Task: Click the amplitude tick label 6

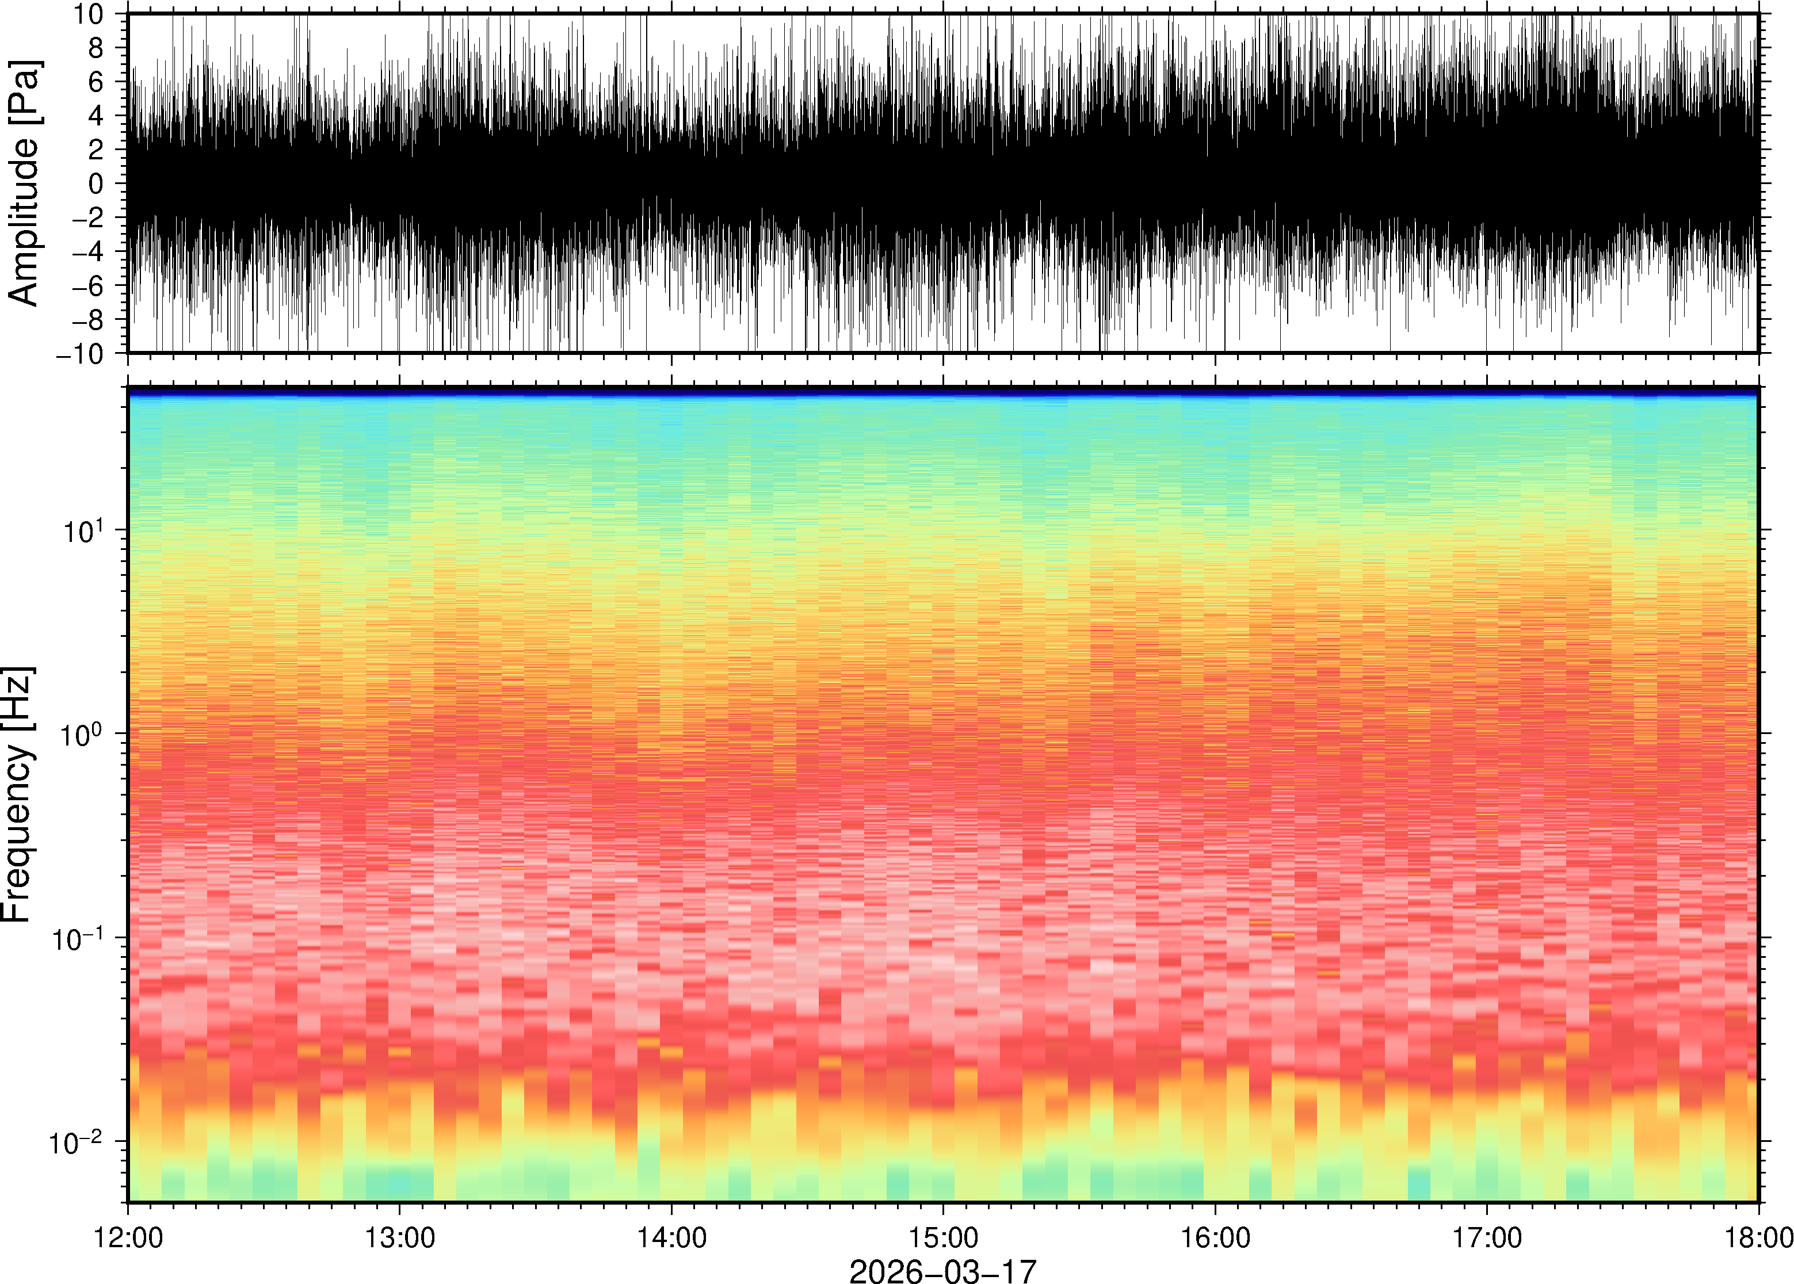Action: pyautogui.click(x=96, y=82)
